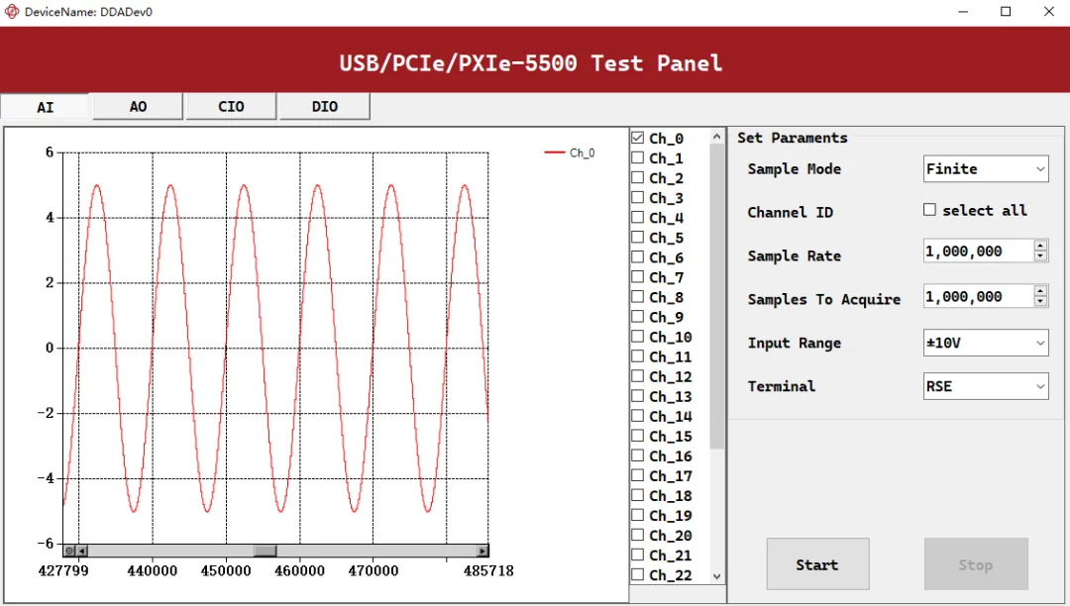Click the x-axis value 485718
This screenshot has width=1070, height=606.
(x=488, y=570)
